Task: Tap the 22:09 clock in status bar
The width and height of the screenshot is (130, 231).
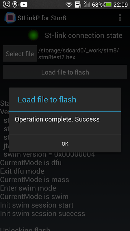Action: click(x=120, y=5)
